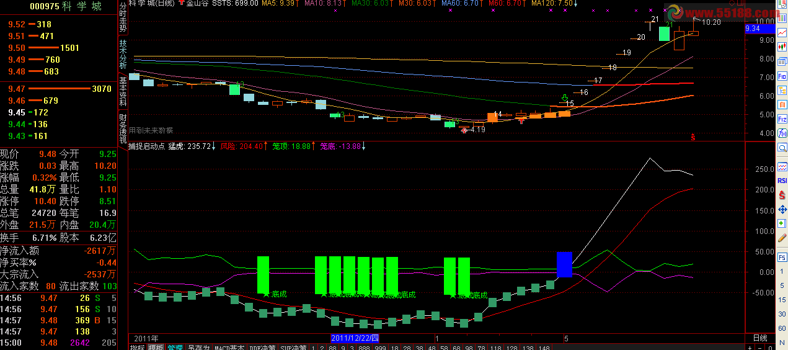
Task: Switch to 60-minute period in right toolbar
Action: click(x=782, y=328)
